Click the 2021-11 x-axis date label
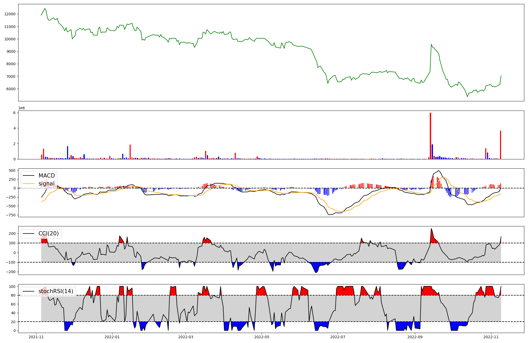This screenshot has height=343, width=528. [x=36, y=337]
